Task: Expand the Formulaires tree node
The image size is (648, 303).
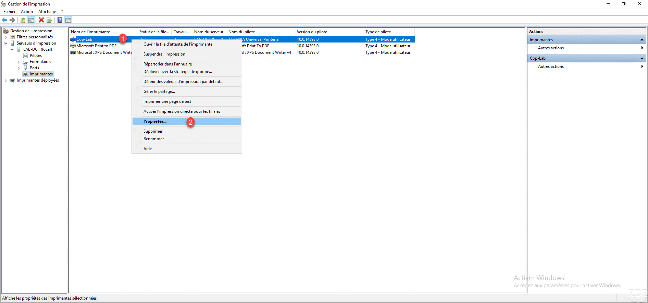Action: pyautogui.click(x=19, y=62)
